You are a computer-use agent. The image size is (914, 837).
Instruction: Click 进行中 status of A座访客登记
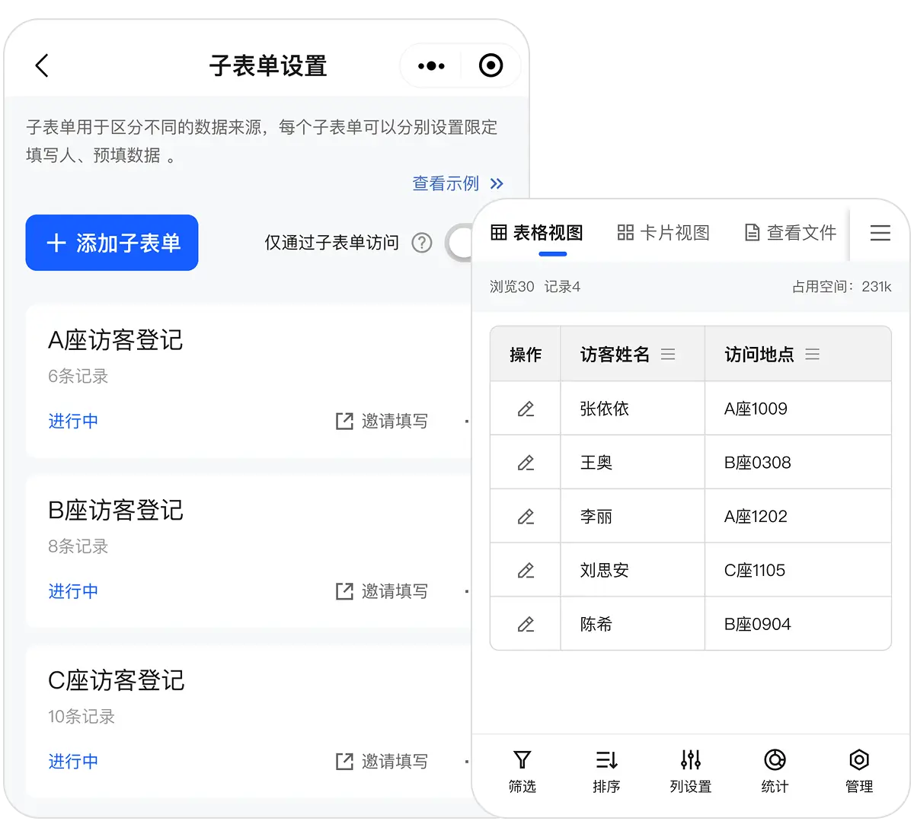73,421
